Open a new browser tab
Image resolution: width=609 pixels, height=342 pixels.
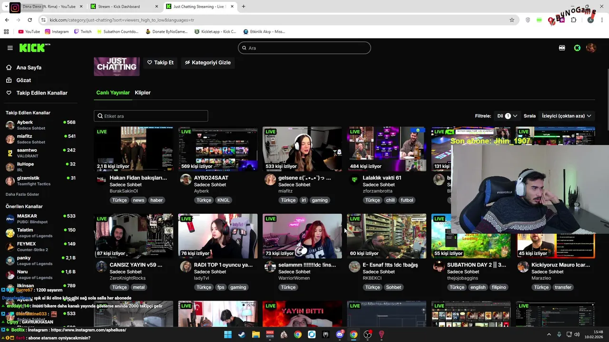(x=244, y=7)
